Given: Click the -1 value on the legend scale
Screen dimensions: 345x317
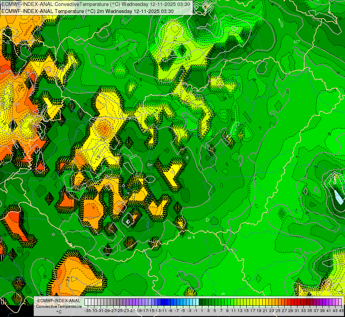Looking at the screenshot, I should 195,311.
